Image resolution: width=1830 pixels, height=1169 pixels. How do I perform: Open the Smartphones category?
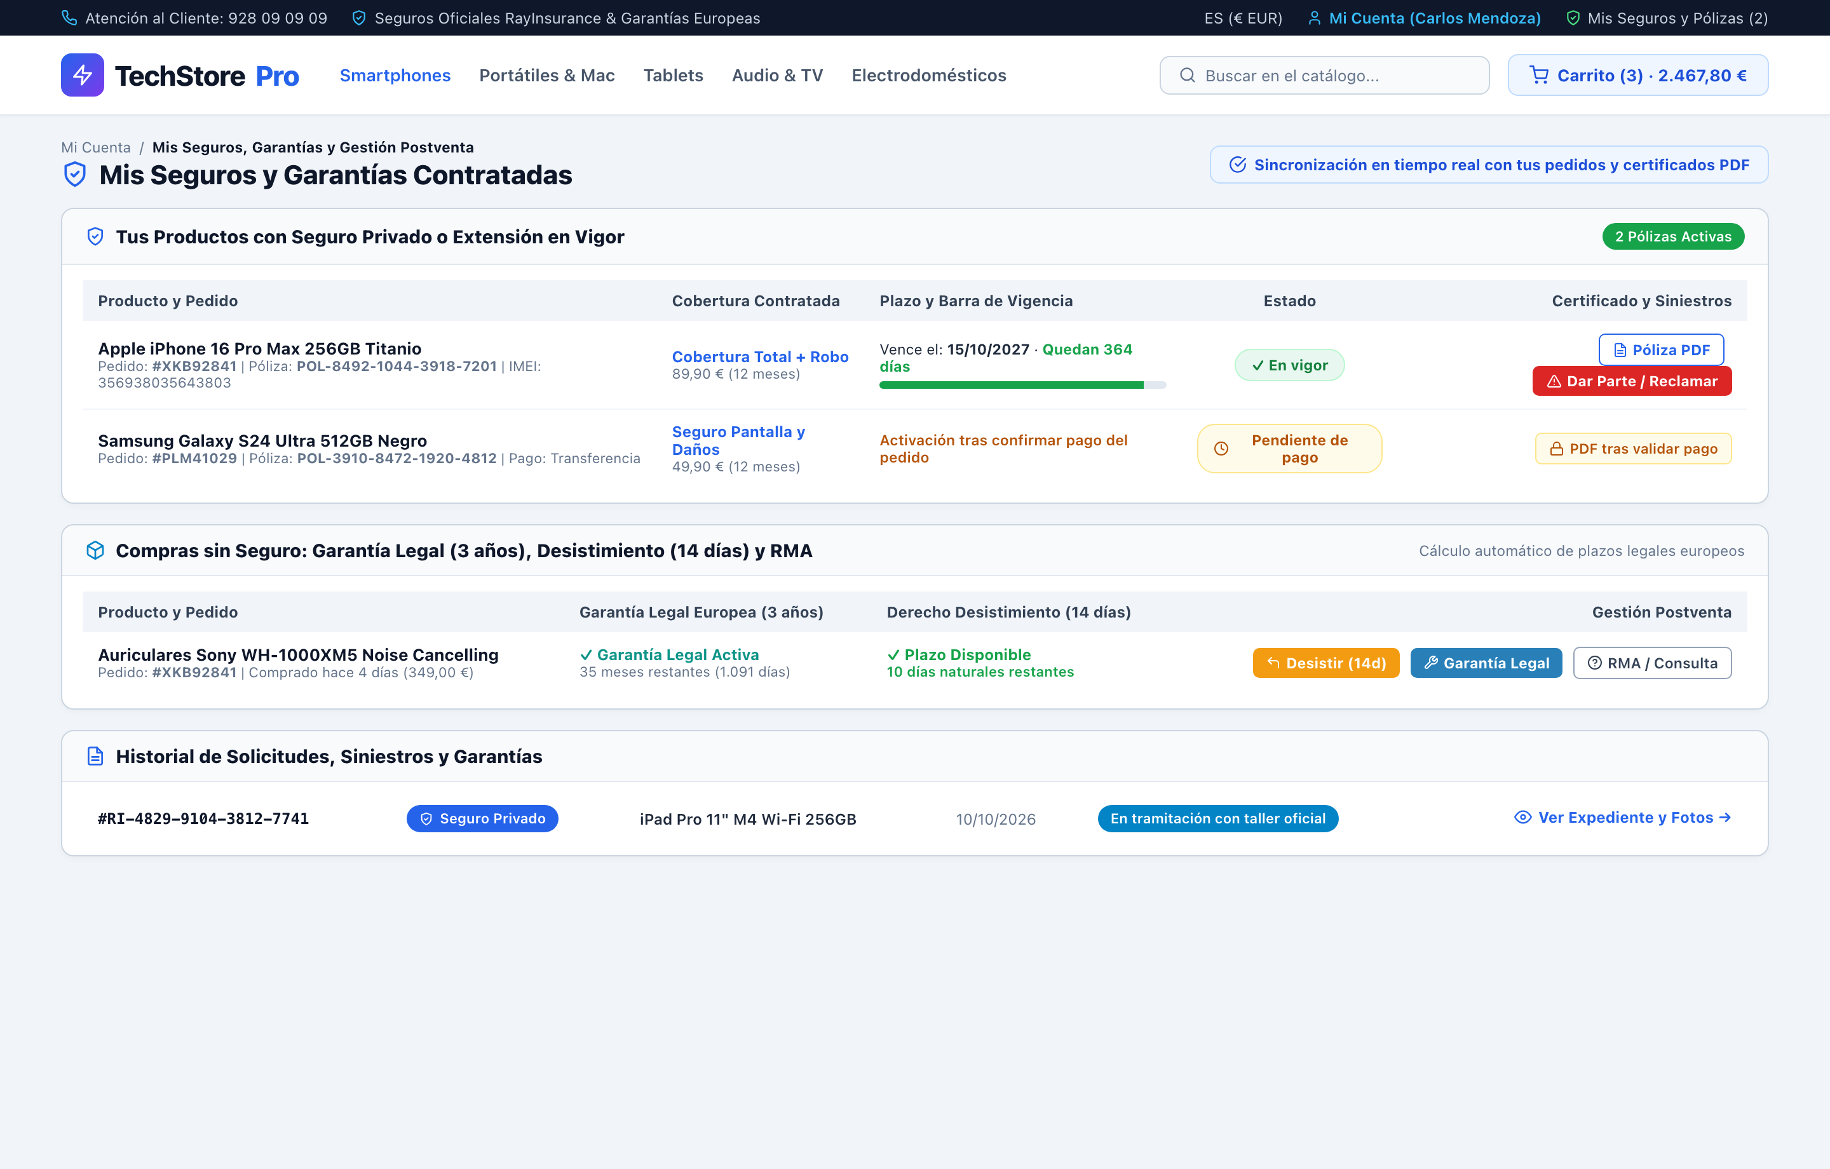[395, 75]
